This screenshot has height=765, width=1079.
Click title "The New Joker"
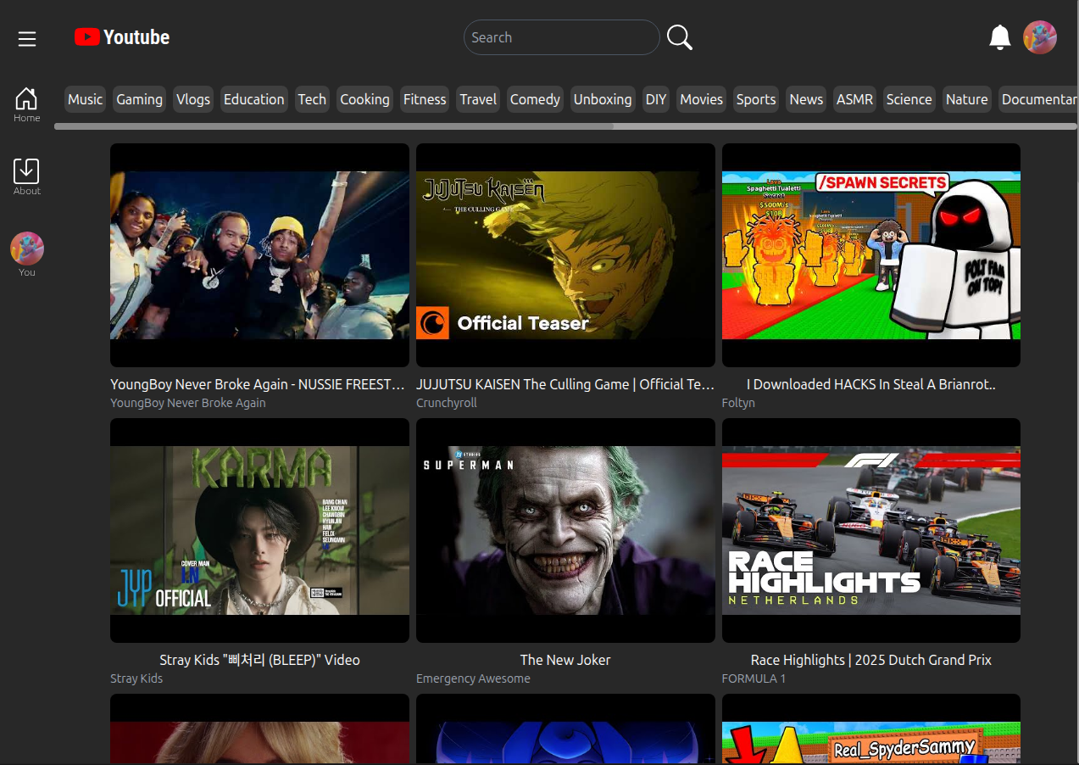pyautogui.click(x=565, y=660)
